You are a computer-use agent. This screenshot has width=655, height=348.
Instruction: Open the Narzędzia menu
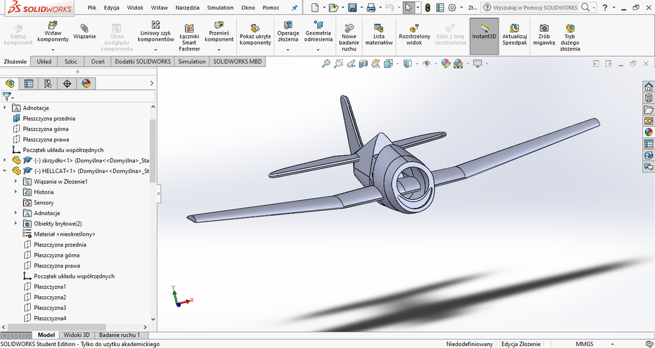click(187, 8)
